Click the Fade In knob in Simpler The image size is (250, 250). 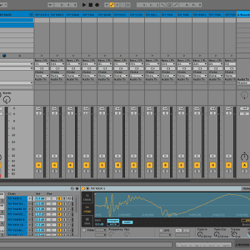click(199, 234)
